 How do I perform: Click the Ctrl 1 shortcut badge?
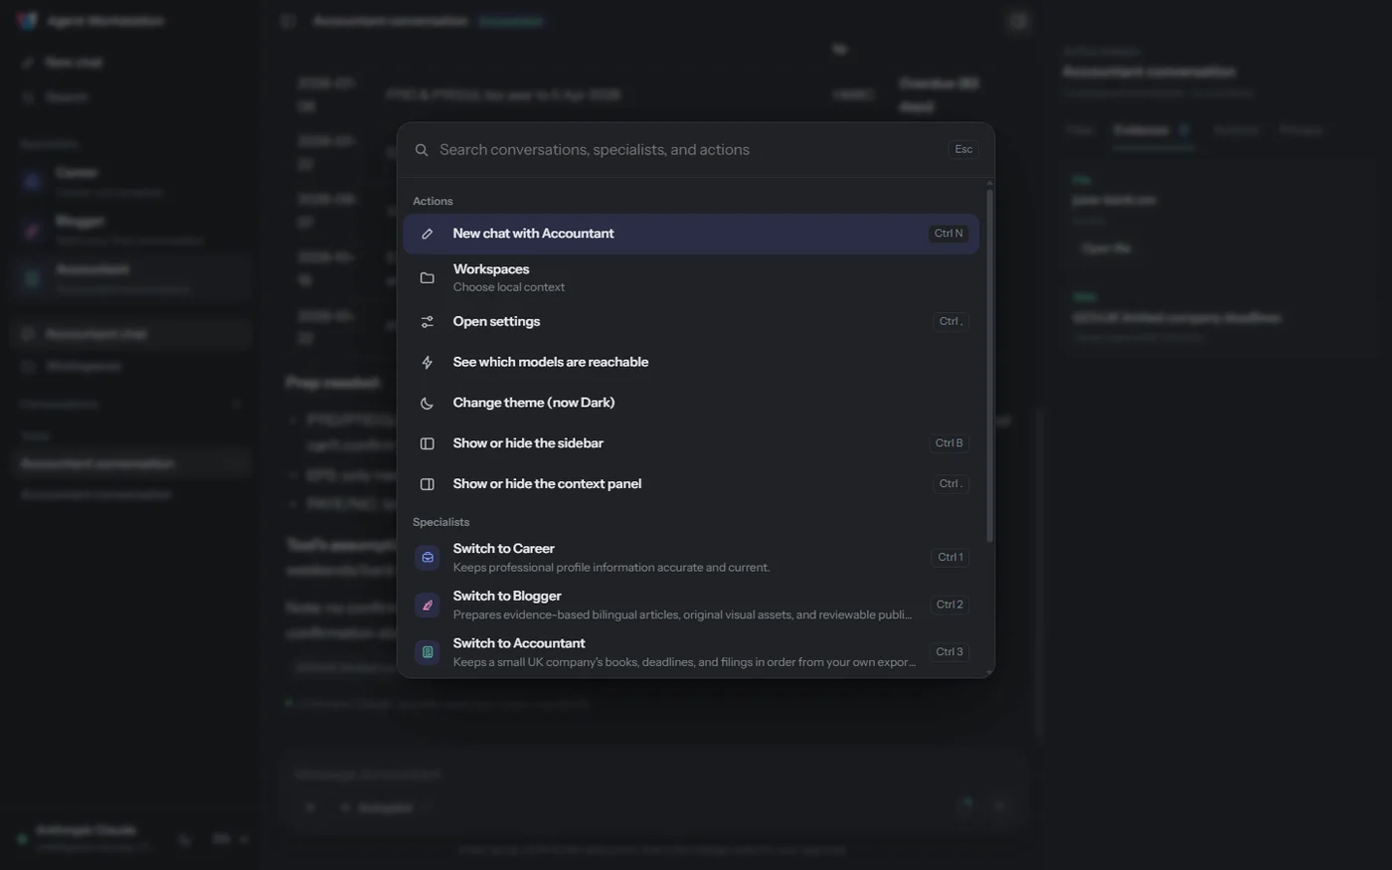(951, 557)
